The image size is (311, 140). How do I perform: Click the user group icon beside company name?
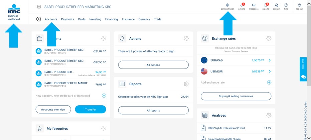tap(39, 7)
